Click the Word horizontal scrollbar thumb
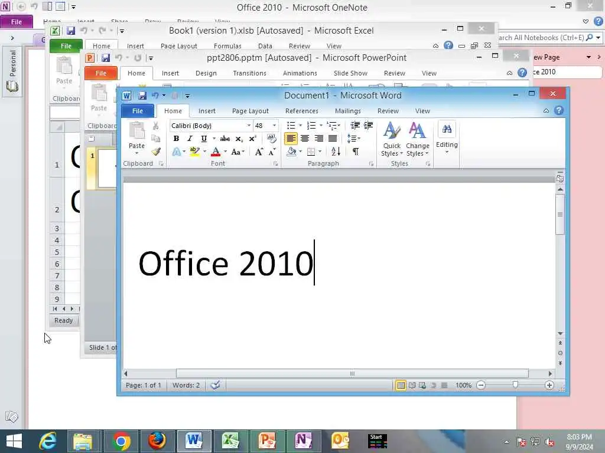 click(x=352, y=373)
